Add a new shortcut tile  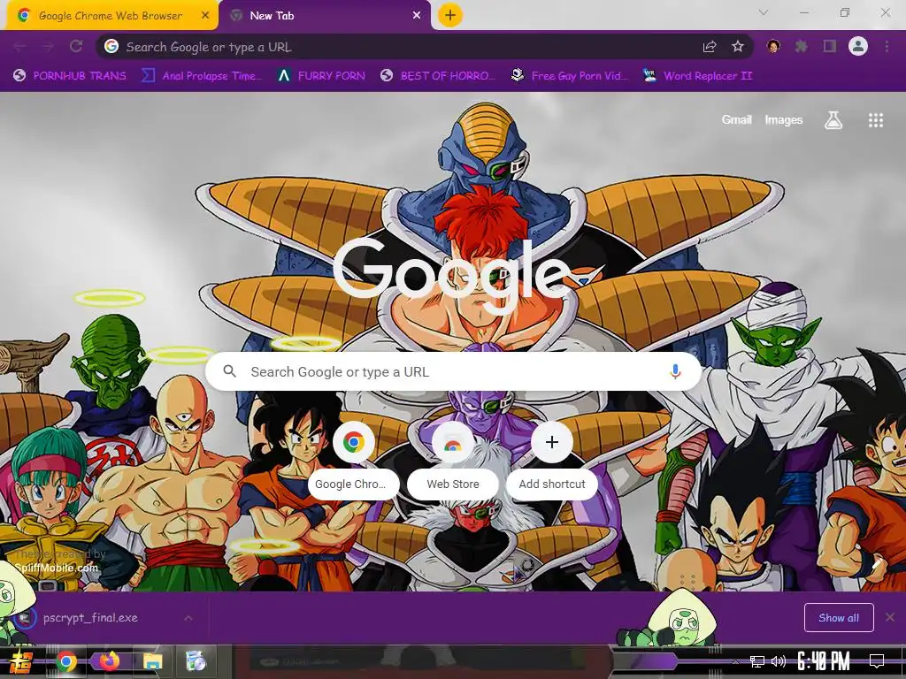pos(552,462)
